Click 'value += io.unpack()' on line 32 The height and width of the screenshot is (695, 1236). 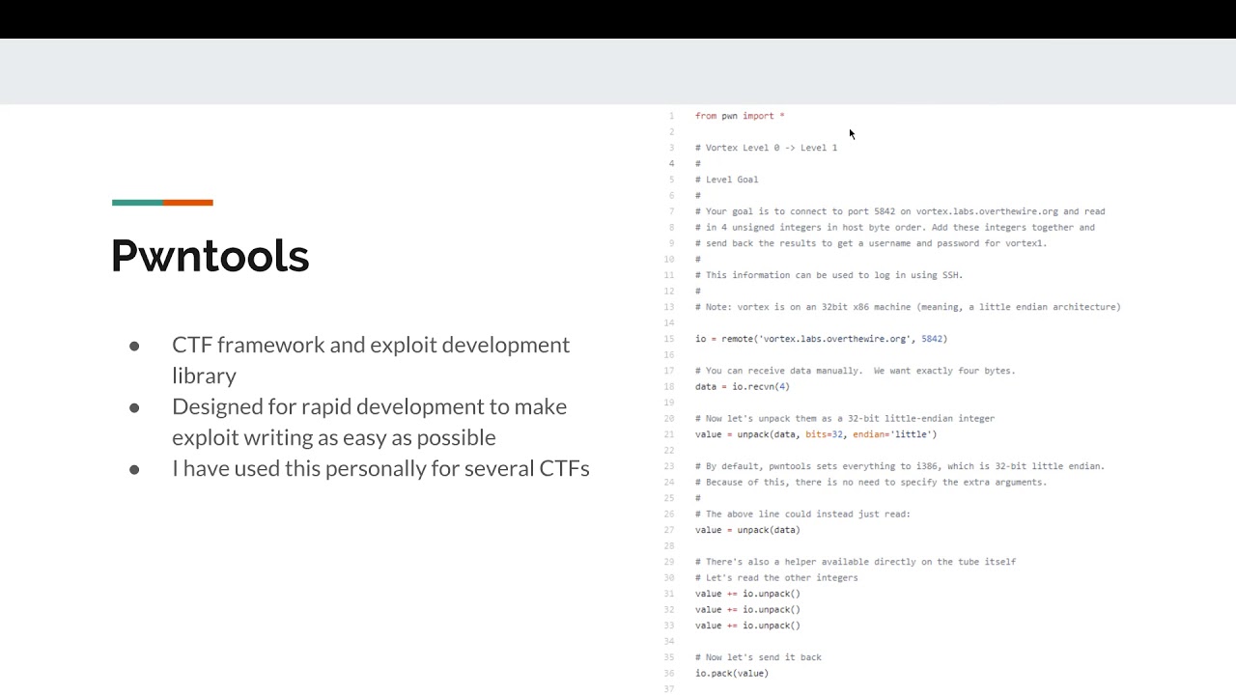pos(747,610)
